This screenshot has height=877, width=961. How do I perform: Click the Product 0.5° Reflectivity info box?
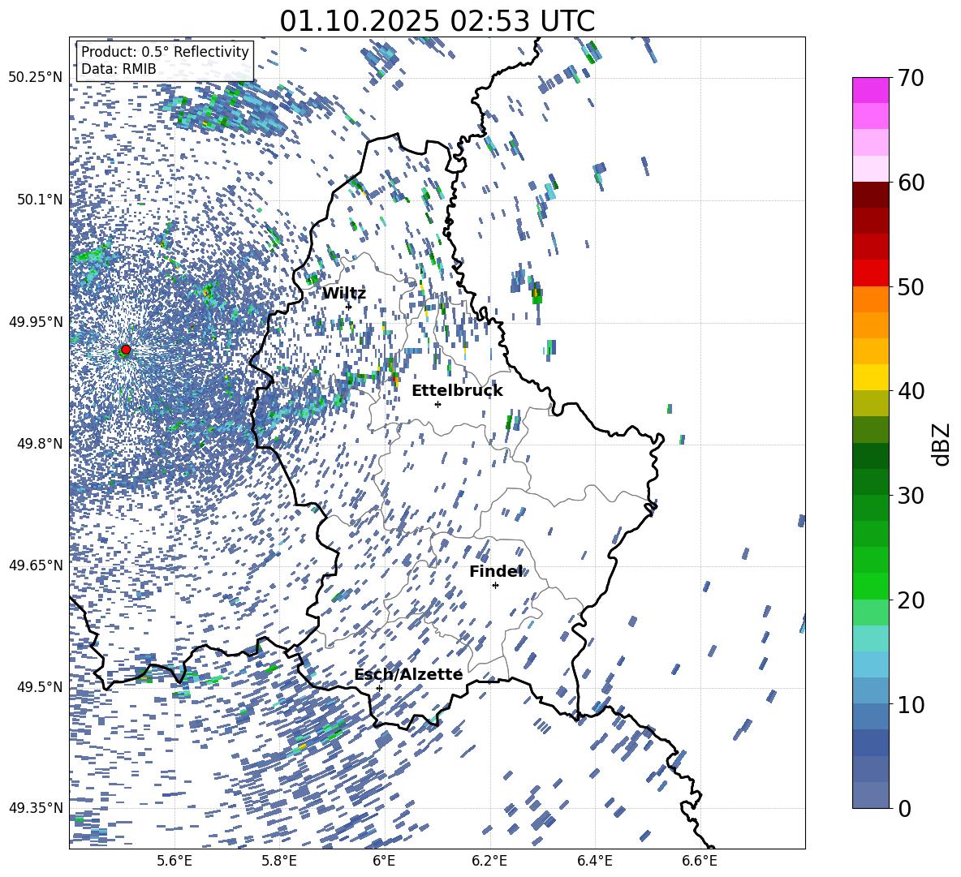(x=165, y=61)
